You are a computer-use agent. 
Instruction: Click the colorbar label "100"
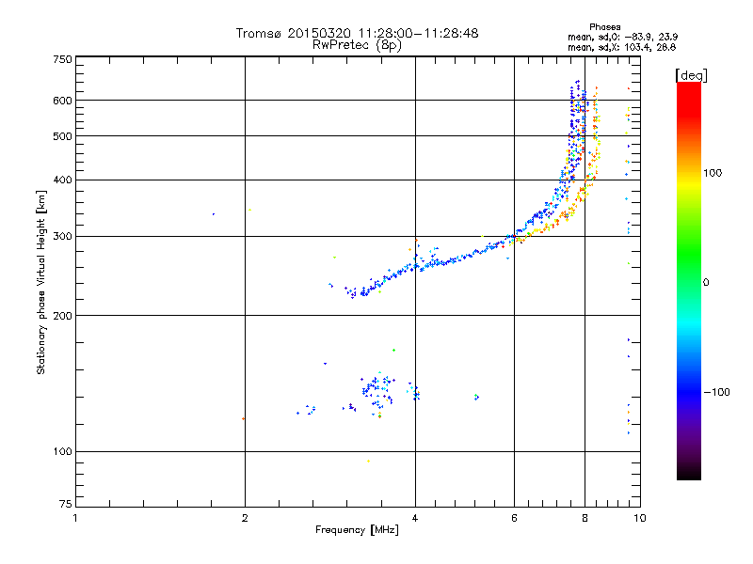click(713, 173)
